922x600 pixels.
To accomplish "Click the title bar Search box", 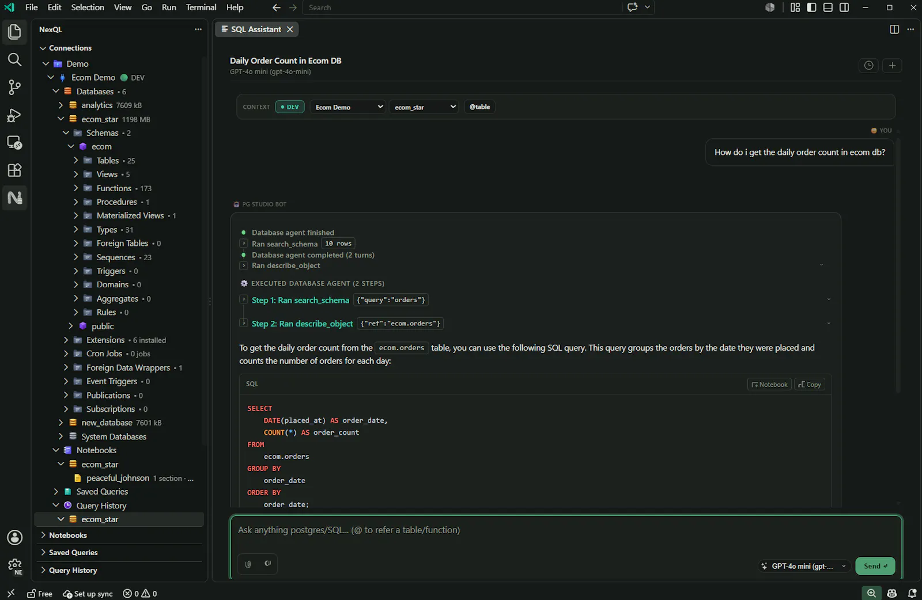I will click(462, 7).
